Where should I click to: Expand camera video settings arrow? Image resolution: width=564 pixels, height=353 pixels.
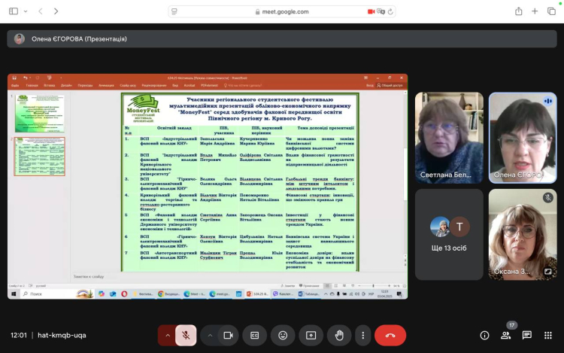[210, 335]
